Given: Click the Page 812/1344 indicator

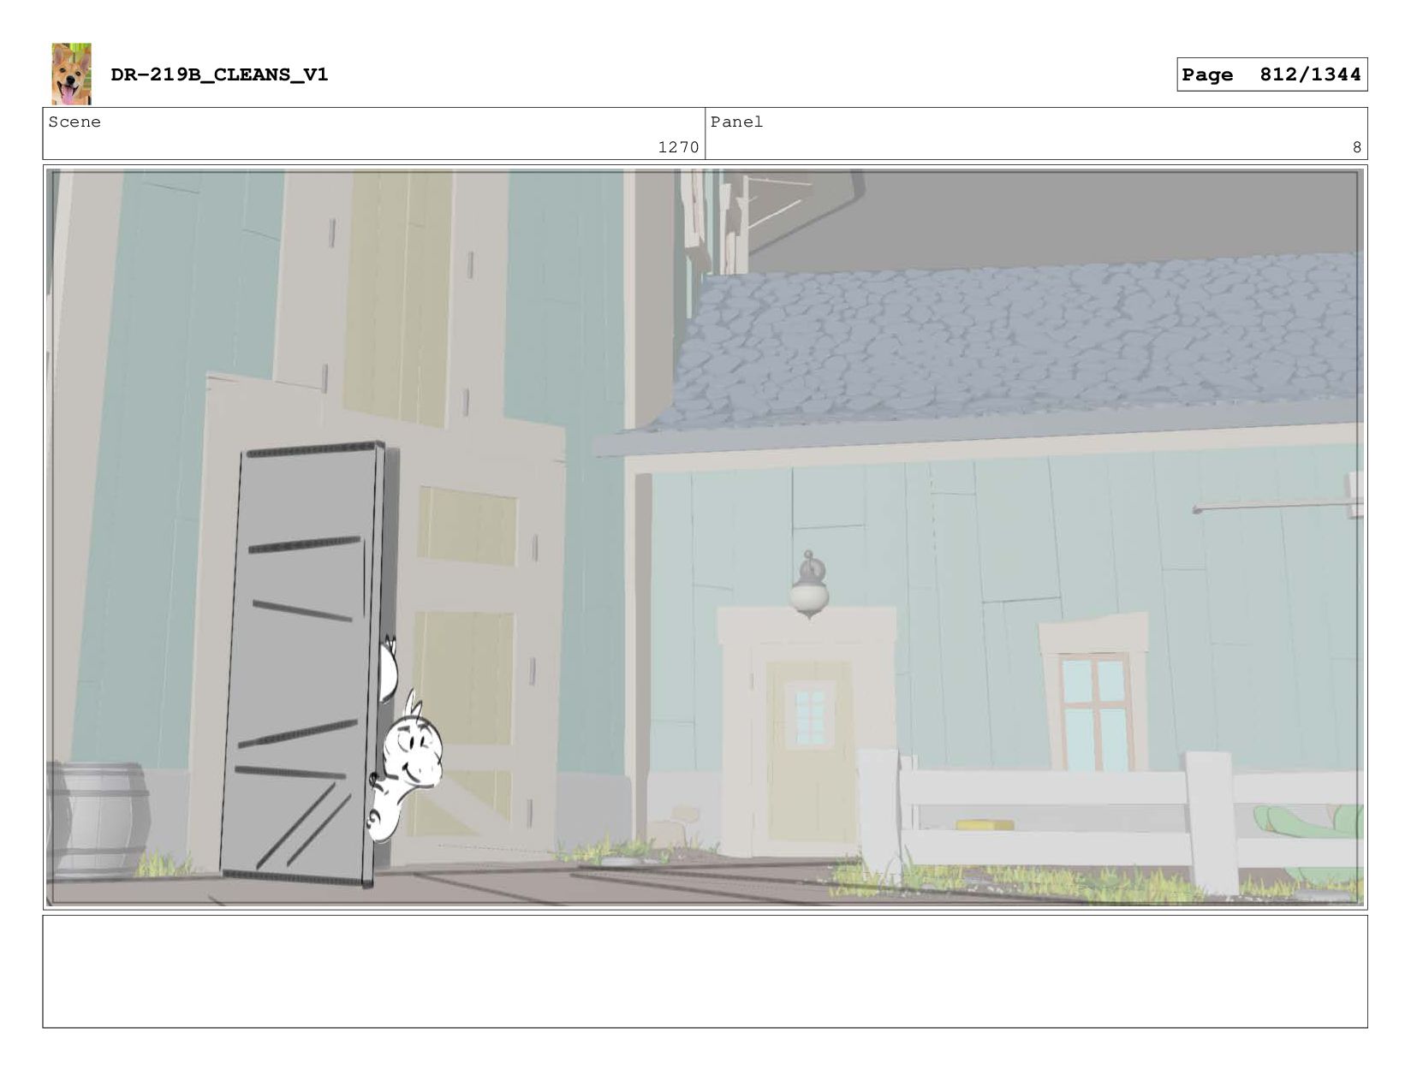Looking at the screenshot, I should point(1271,74).
